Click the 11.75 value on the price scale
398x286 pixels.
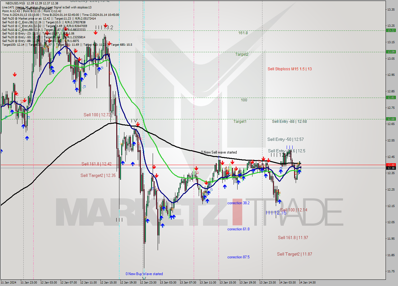(x=391, y=271)
